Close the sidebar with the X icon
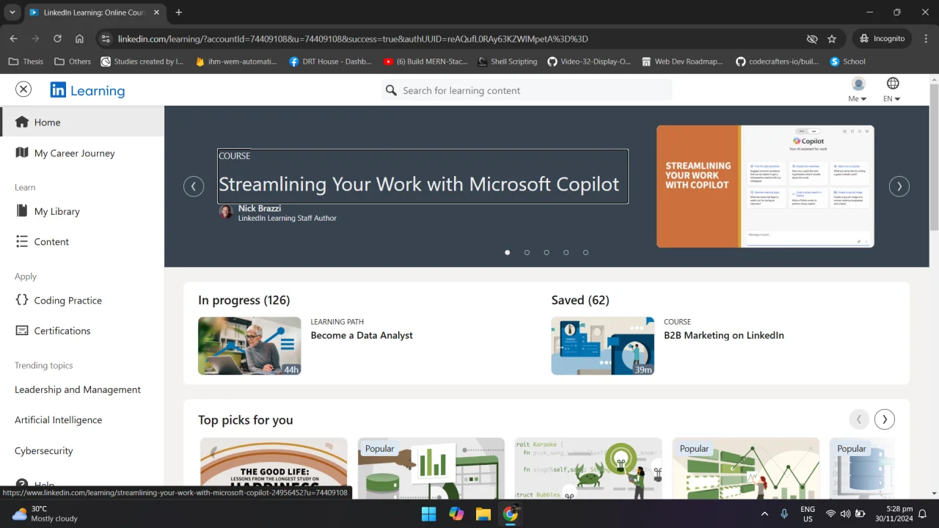Viewport: 939px width, 528px height. (23, 89)
